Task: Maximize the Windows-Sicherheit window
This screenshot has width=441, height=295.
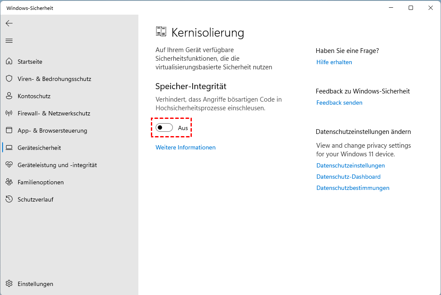Action: coord(411,8)
